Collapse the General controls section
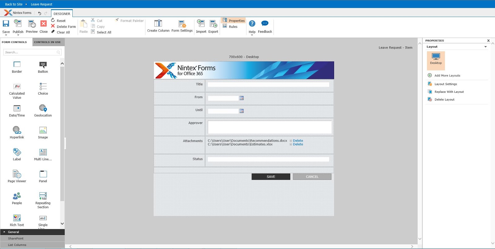Viewport: 495px width, 249px height. (x=32, y=232)
